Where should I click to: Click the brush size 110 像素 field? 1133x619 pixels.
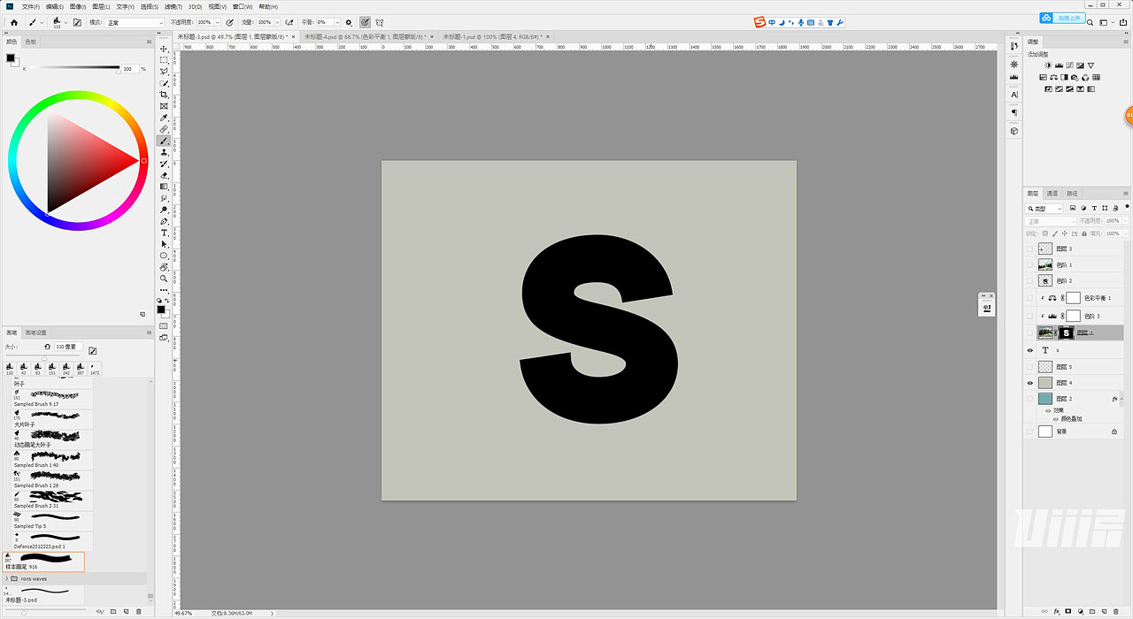69,347
